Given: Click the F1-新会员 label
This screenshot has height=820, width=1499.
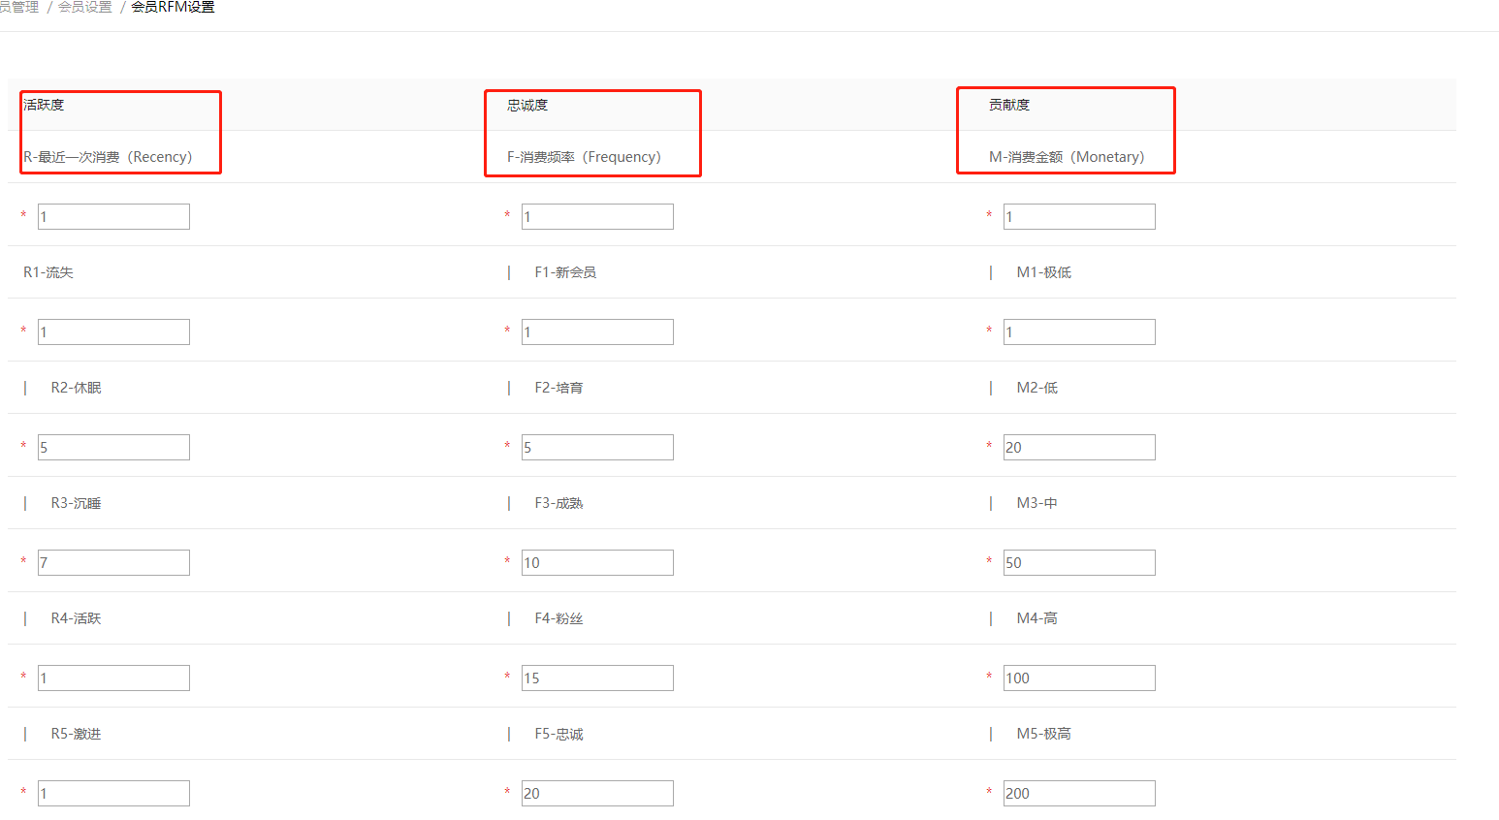Looking at the screenshot, I should pyautogui.click(x=565, y=272).
